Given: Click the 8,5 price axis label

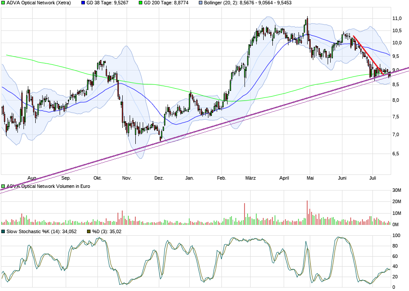Looking at the screenshot, I should [396, 85].
